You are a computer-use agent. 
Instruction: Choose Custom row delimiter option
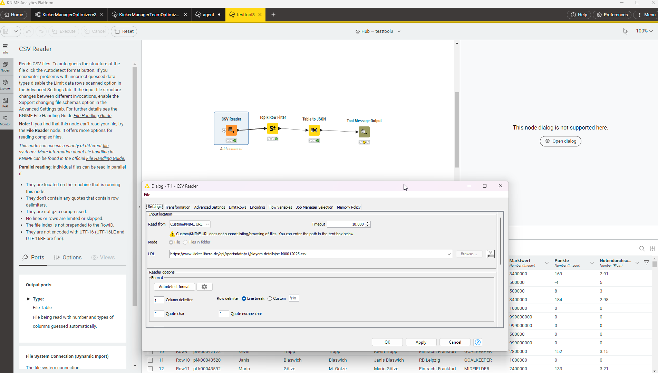(x=270, y=299)
